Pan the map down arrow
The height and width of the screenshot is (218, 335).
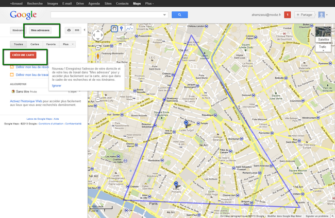click(x=98, y=39)
